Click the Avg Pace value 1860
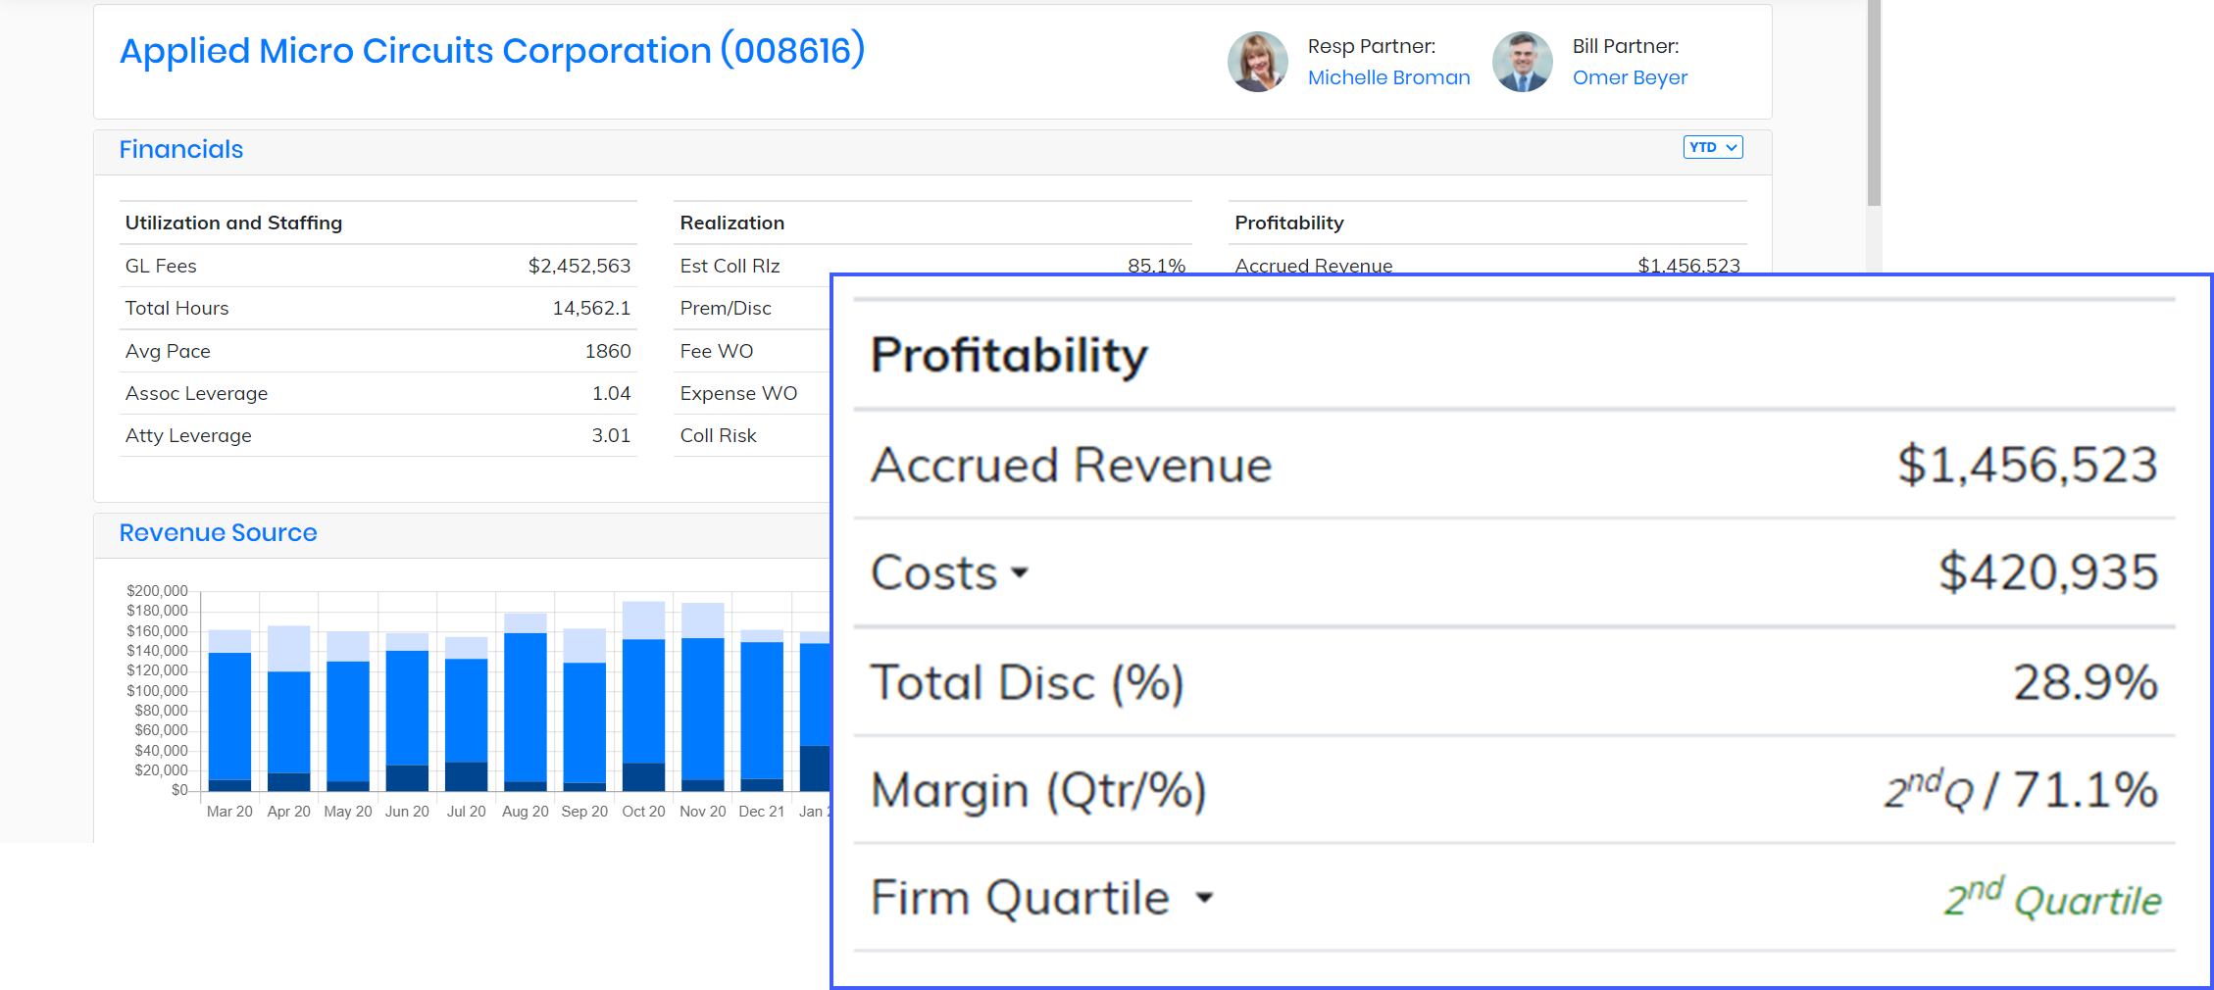 [608, 351]
